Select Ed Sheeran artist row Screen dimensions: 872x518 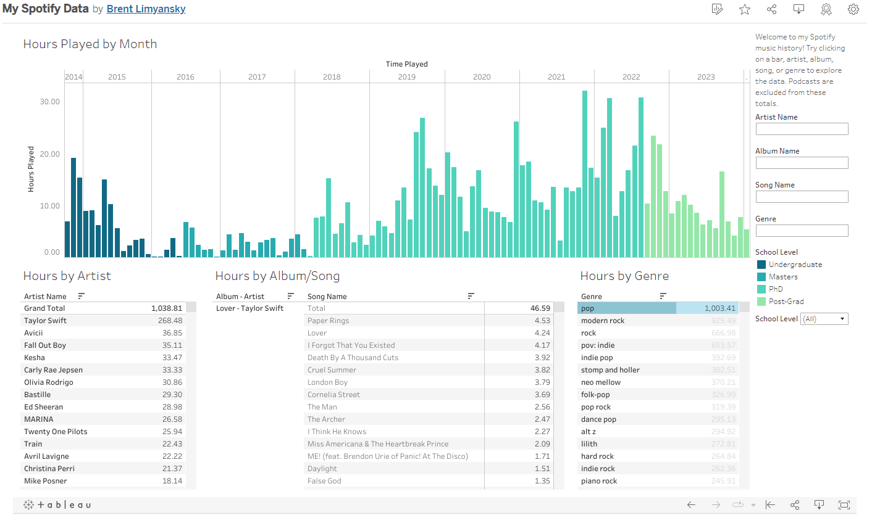(103, 407)
